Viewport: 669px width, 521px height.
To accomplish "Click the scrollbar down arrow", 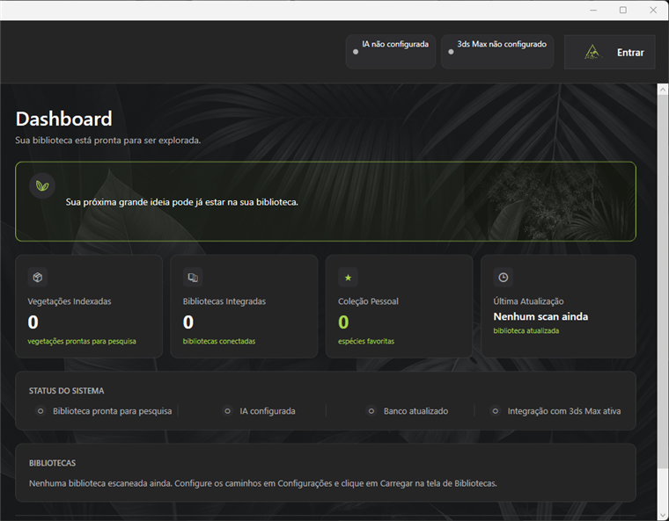I will [663, 515].
